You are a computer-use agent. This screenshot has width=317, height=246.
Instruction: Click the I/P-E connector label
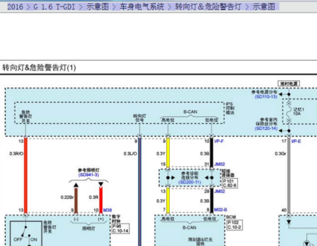pyautogui.click(x=296, y=141)
